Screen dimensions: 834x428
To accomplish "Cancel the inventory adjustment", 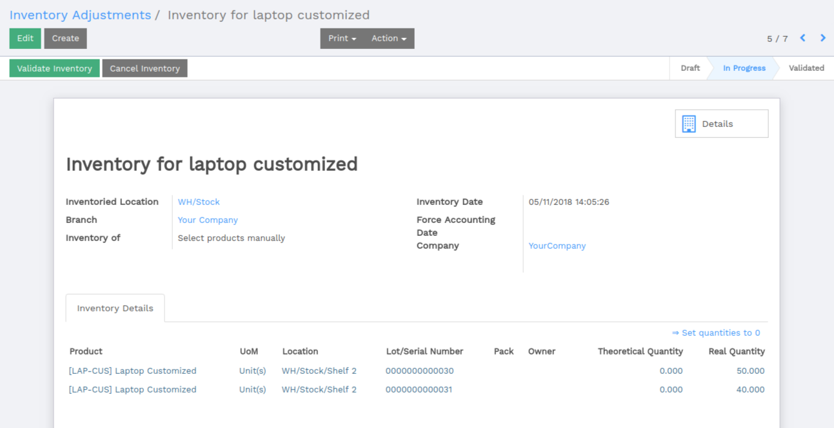I will [x=145, y=68].
